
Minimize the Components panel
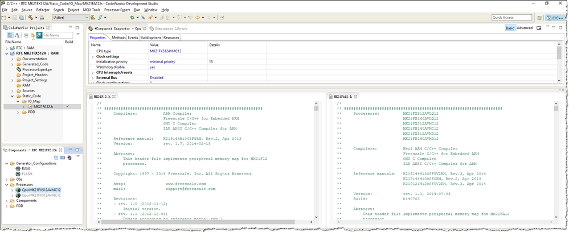coord(71,150)
